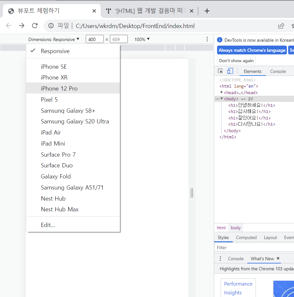Click the address bar URL
This screenshot has width=294, height=297.
point(135,26)
